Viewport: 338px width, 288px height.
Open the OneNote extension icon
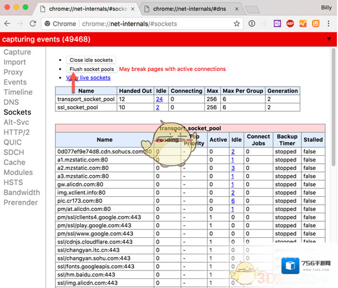tap(278, 24)
